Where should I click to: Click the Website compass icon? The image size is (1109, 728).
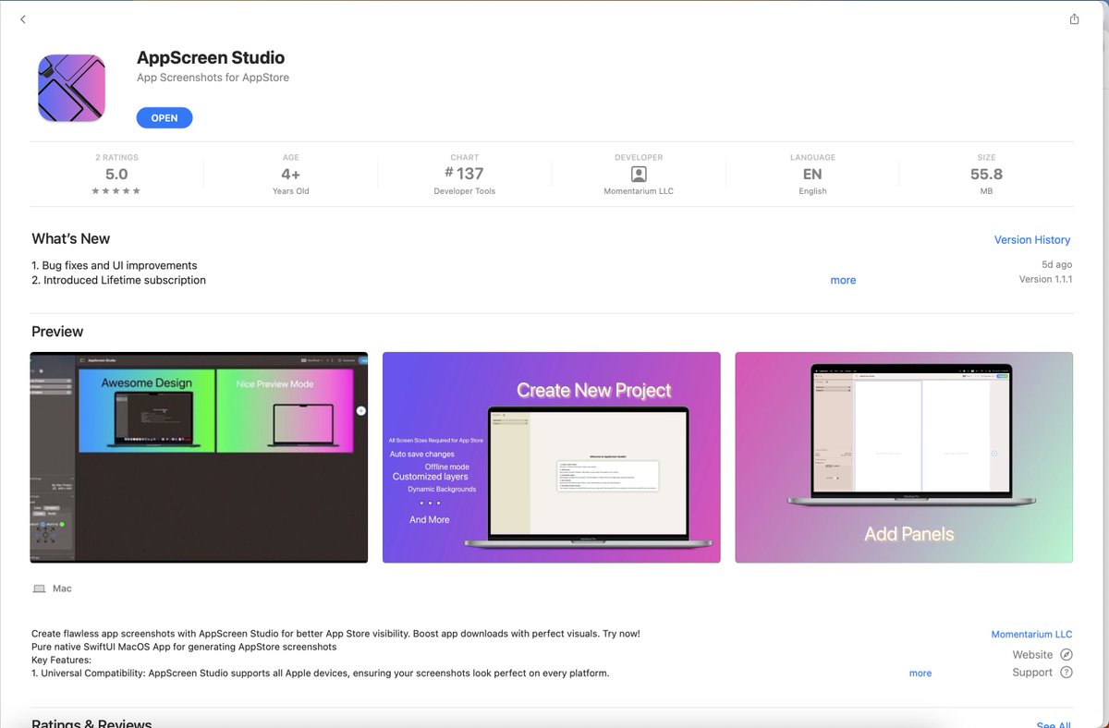coord(1066,654)
